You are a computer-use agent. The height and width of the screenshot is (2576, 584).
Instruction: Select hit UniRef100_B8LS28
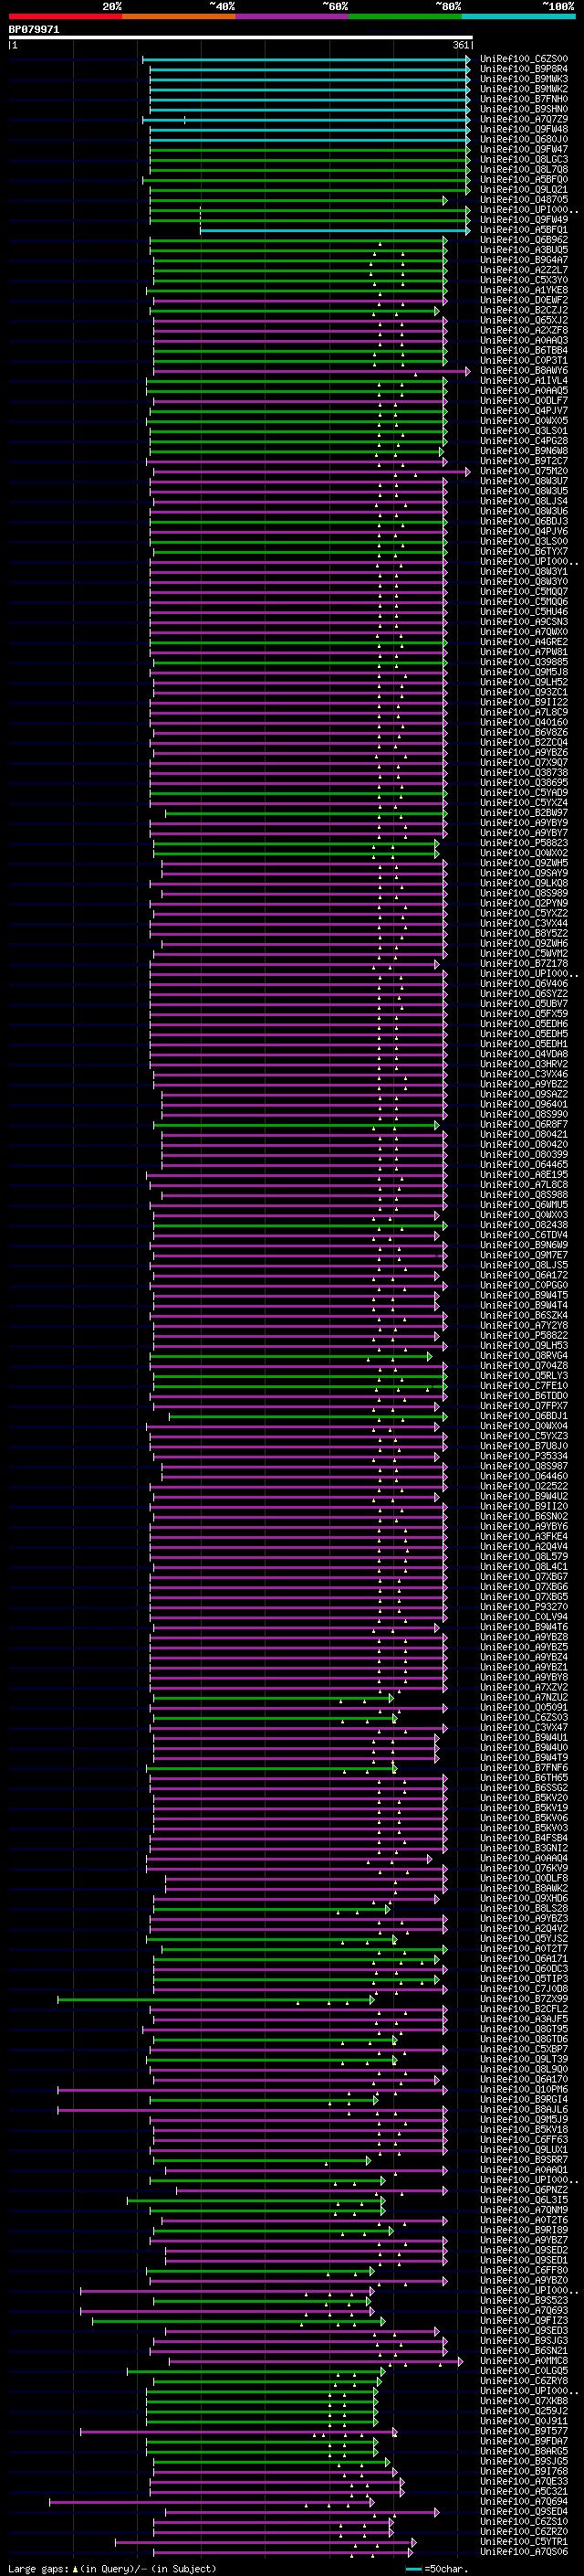click(x=524, y=1909)
